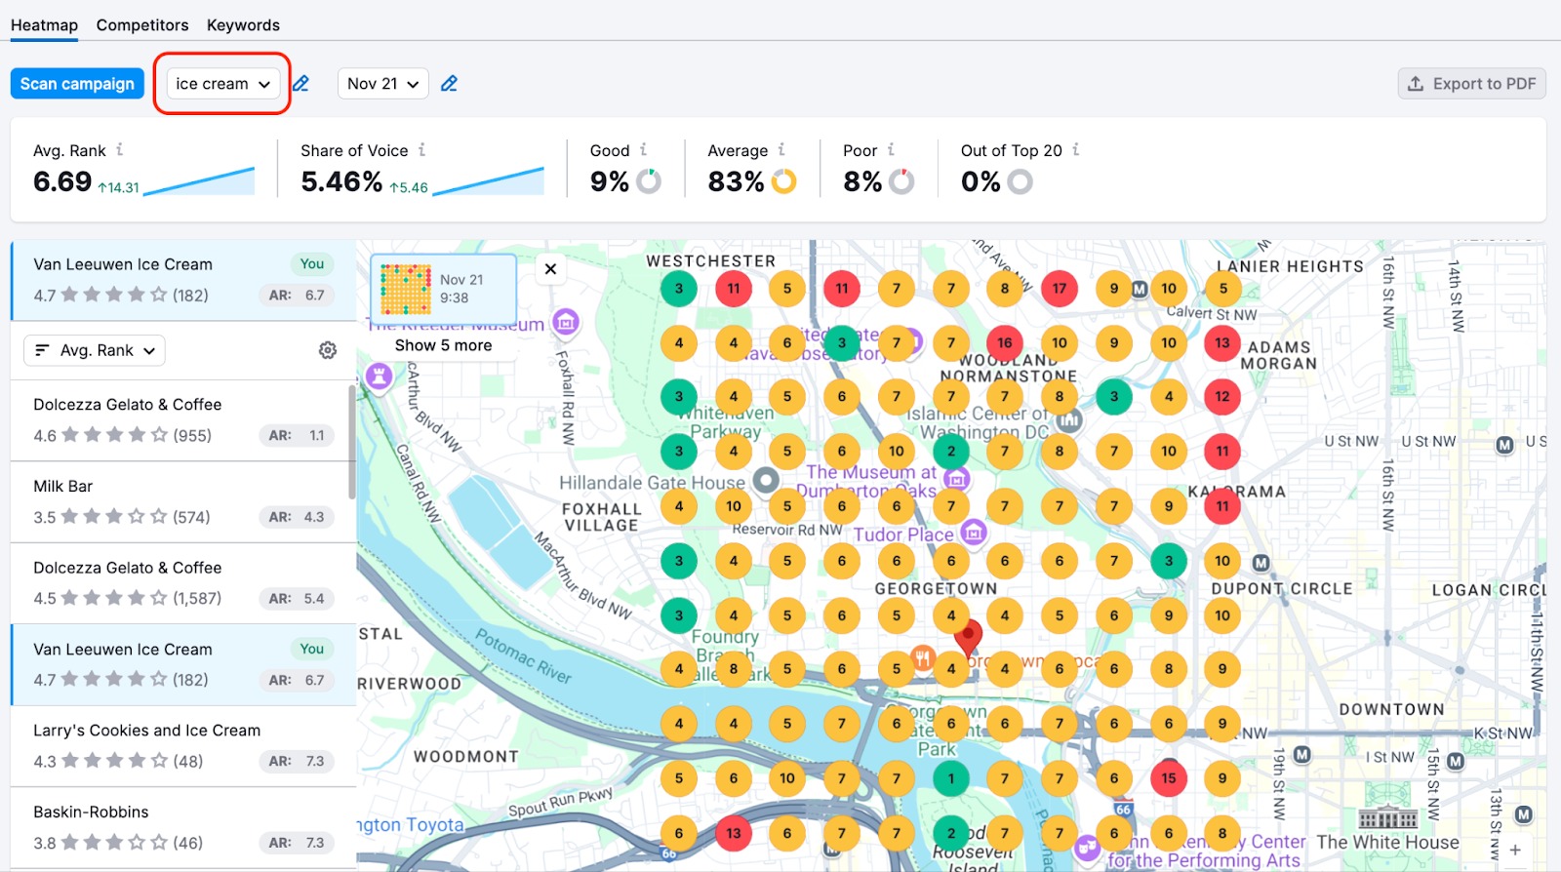Close the Nov 21 scan thumbnail panel
Image resolution: width=1561 pixels, height=872 pixels.
point(550,269)
